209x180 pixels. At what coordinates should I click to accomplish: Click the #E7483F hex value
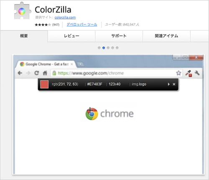coord(94,84)
